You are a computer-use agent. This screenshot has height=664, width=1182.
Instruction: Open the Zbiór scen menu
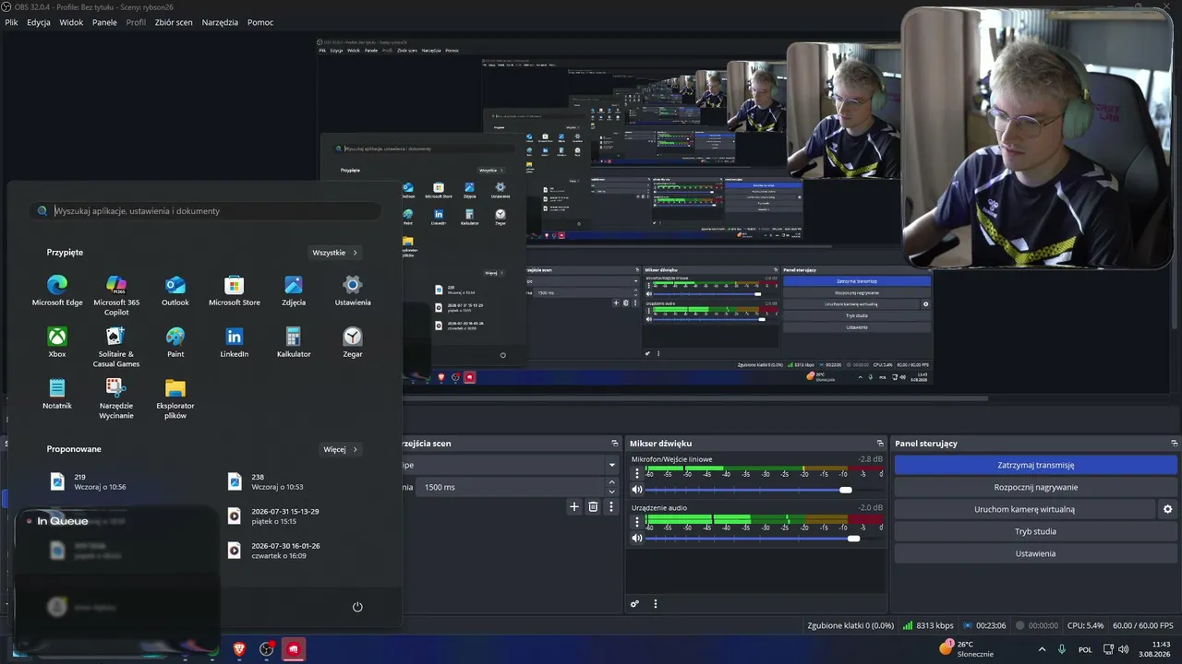(x=174, y=22)
